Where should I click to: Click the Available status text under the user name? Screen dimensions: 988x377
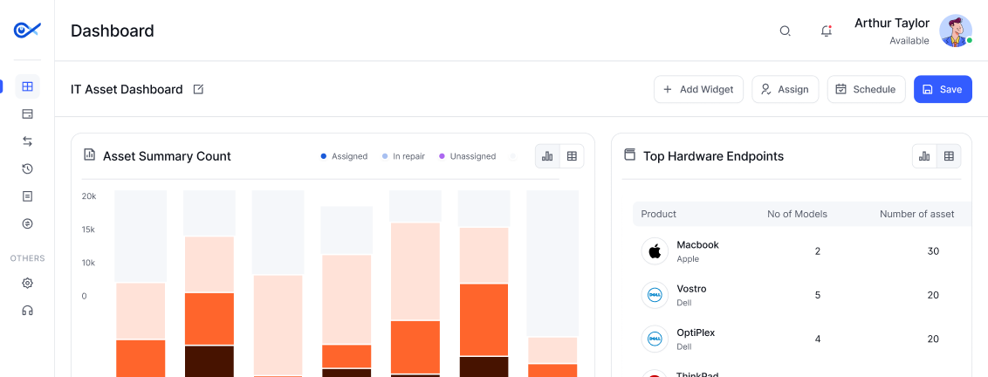point(909,41)
